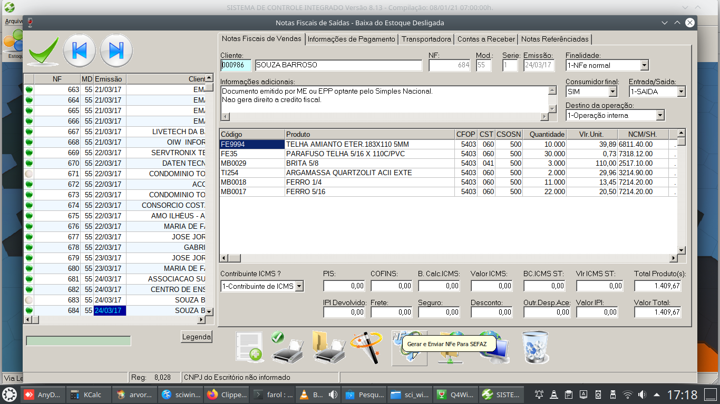This screenshot has width=720, height=404.
Task: Click the product table horizontal scrollbar
Action: click(448, 258)
